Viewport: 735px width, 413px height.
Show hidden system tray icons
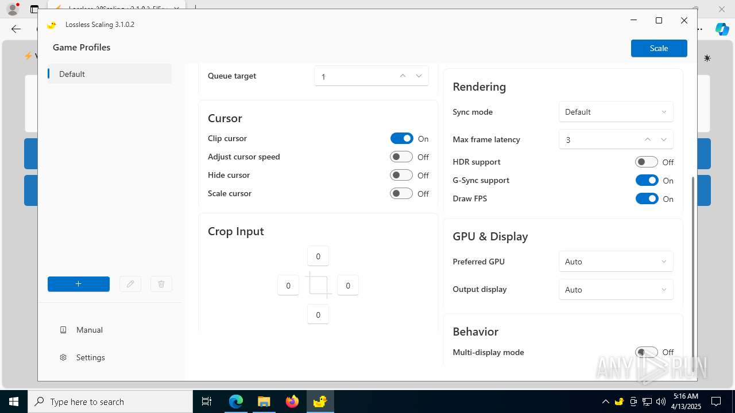coord(606,402)
